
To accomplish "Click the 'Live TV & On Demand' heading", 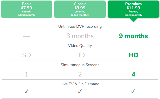I will (x=80, y=84).
